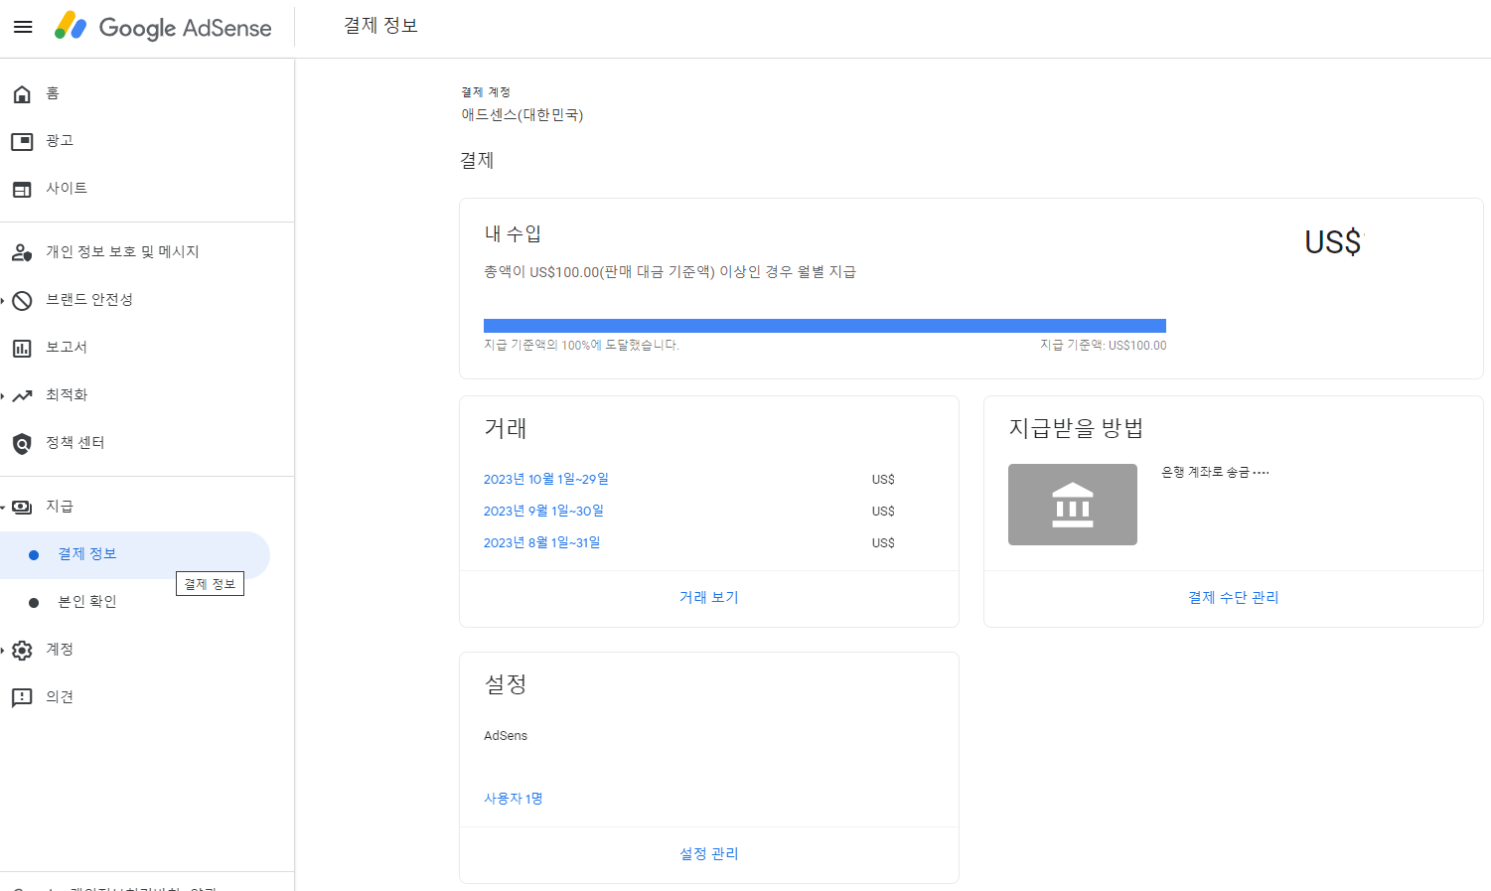Click the text 지급 기준액: US$100.00
Image resolution: width=1491 pixels, height=891 pixels.
click(x=1104, y=345)
